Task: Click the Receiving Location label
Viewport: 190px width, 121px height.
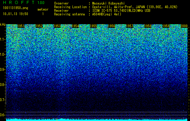Action: click(70, 7)
